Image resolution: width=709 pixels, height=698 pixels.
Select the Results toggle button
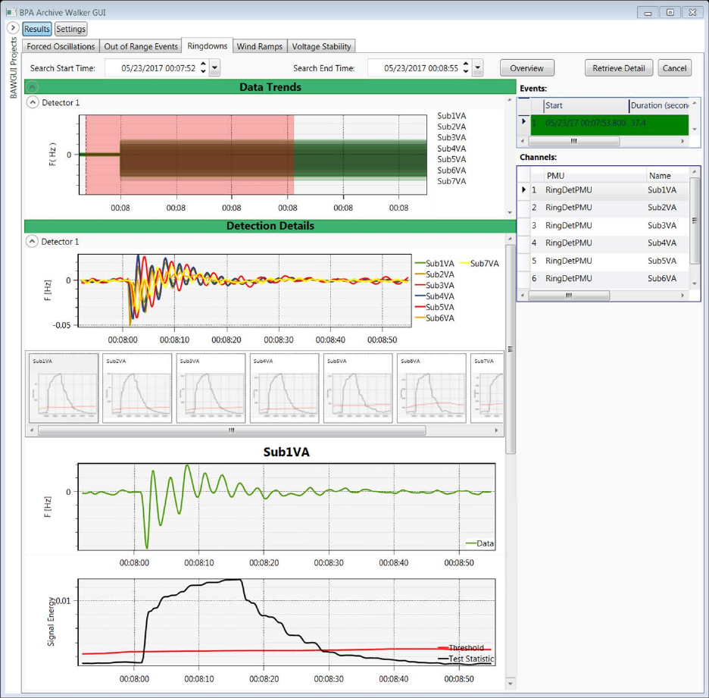click(x=37, y=29)
